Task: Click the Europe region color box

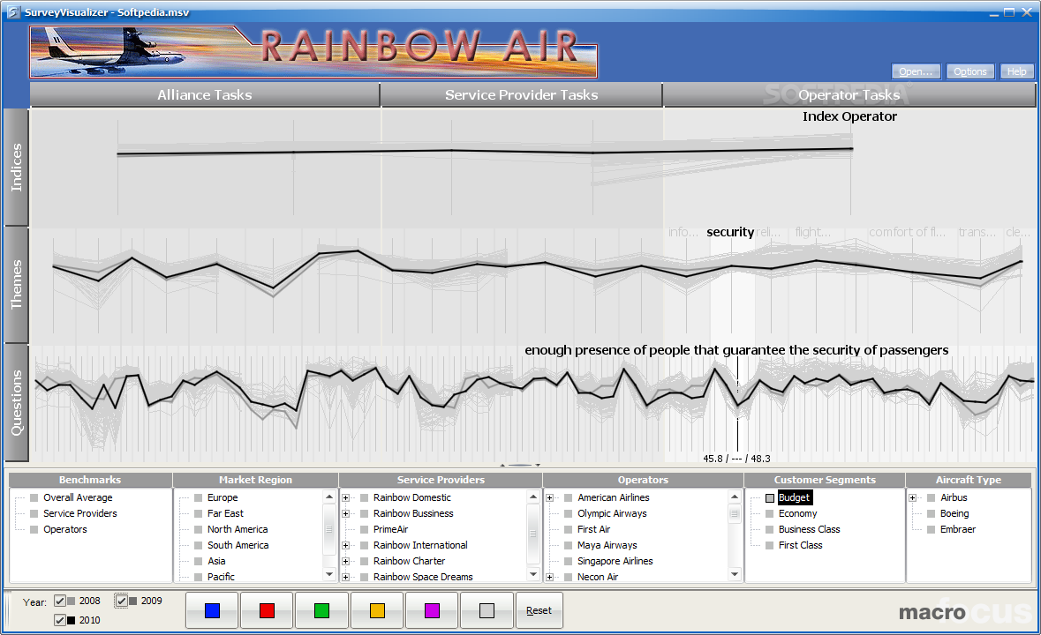Action: coord(199,497)
